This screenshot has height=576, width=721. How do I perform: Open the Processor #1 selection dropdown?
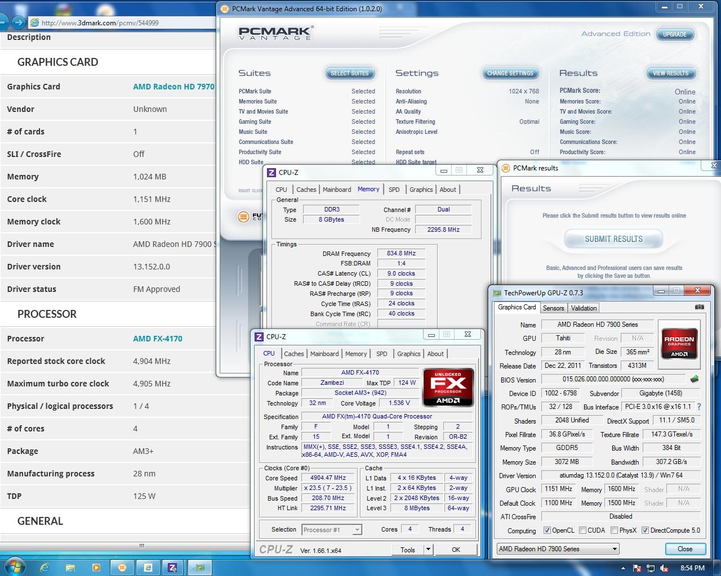click(x=332, y=530)
